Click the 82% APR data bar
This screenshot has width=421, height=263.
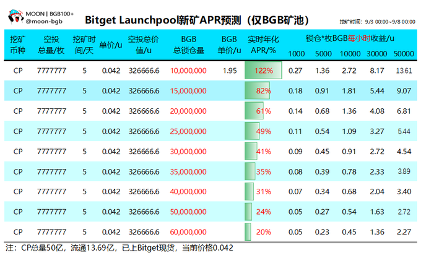click(258, 91)
